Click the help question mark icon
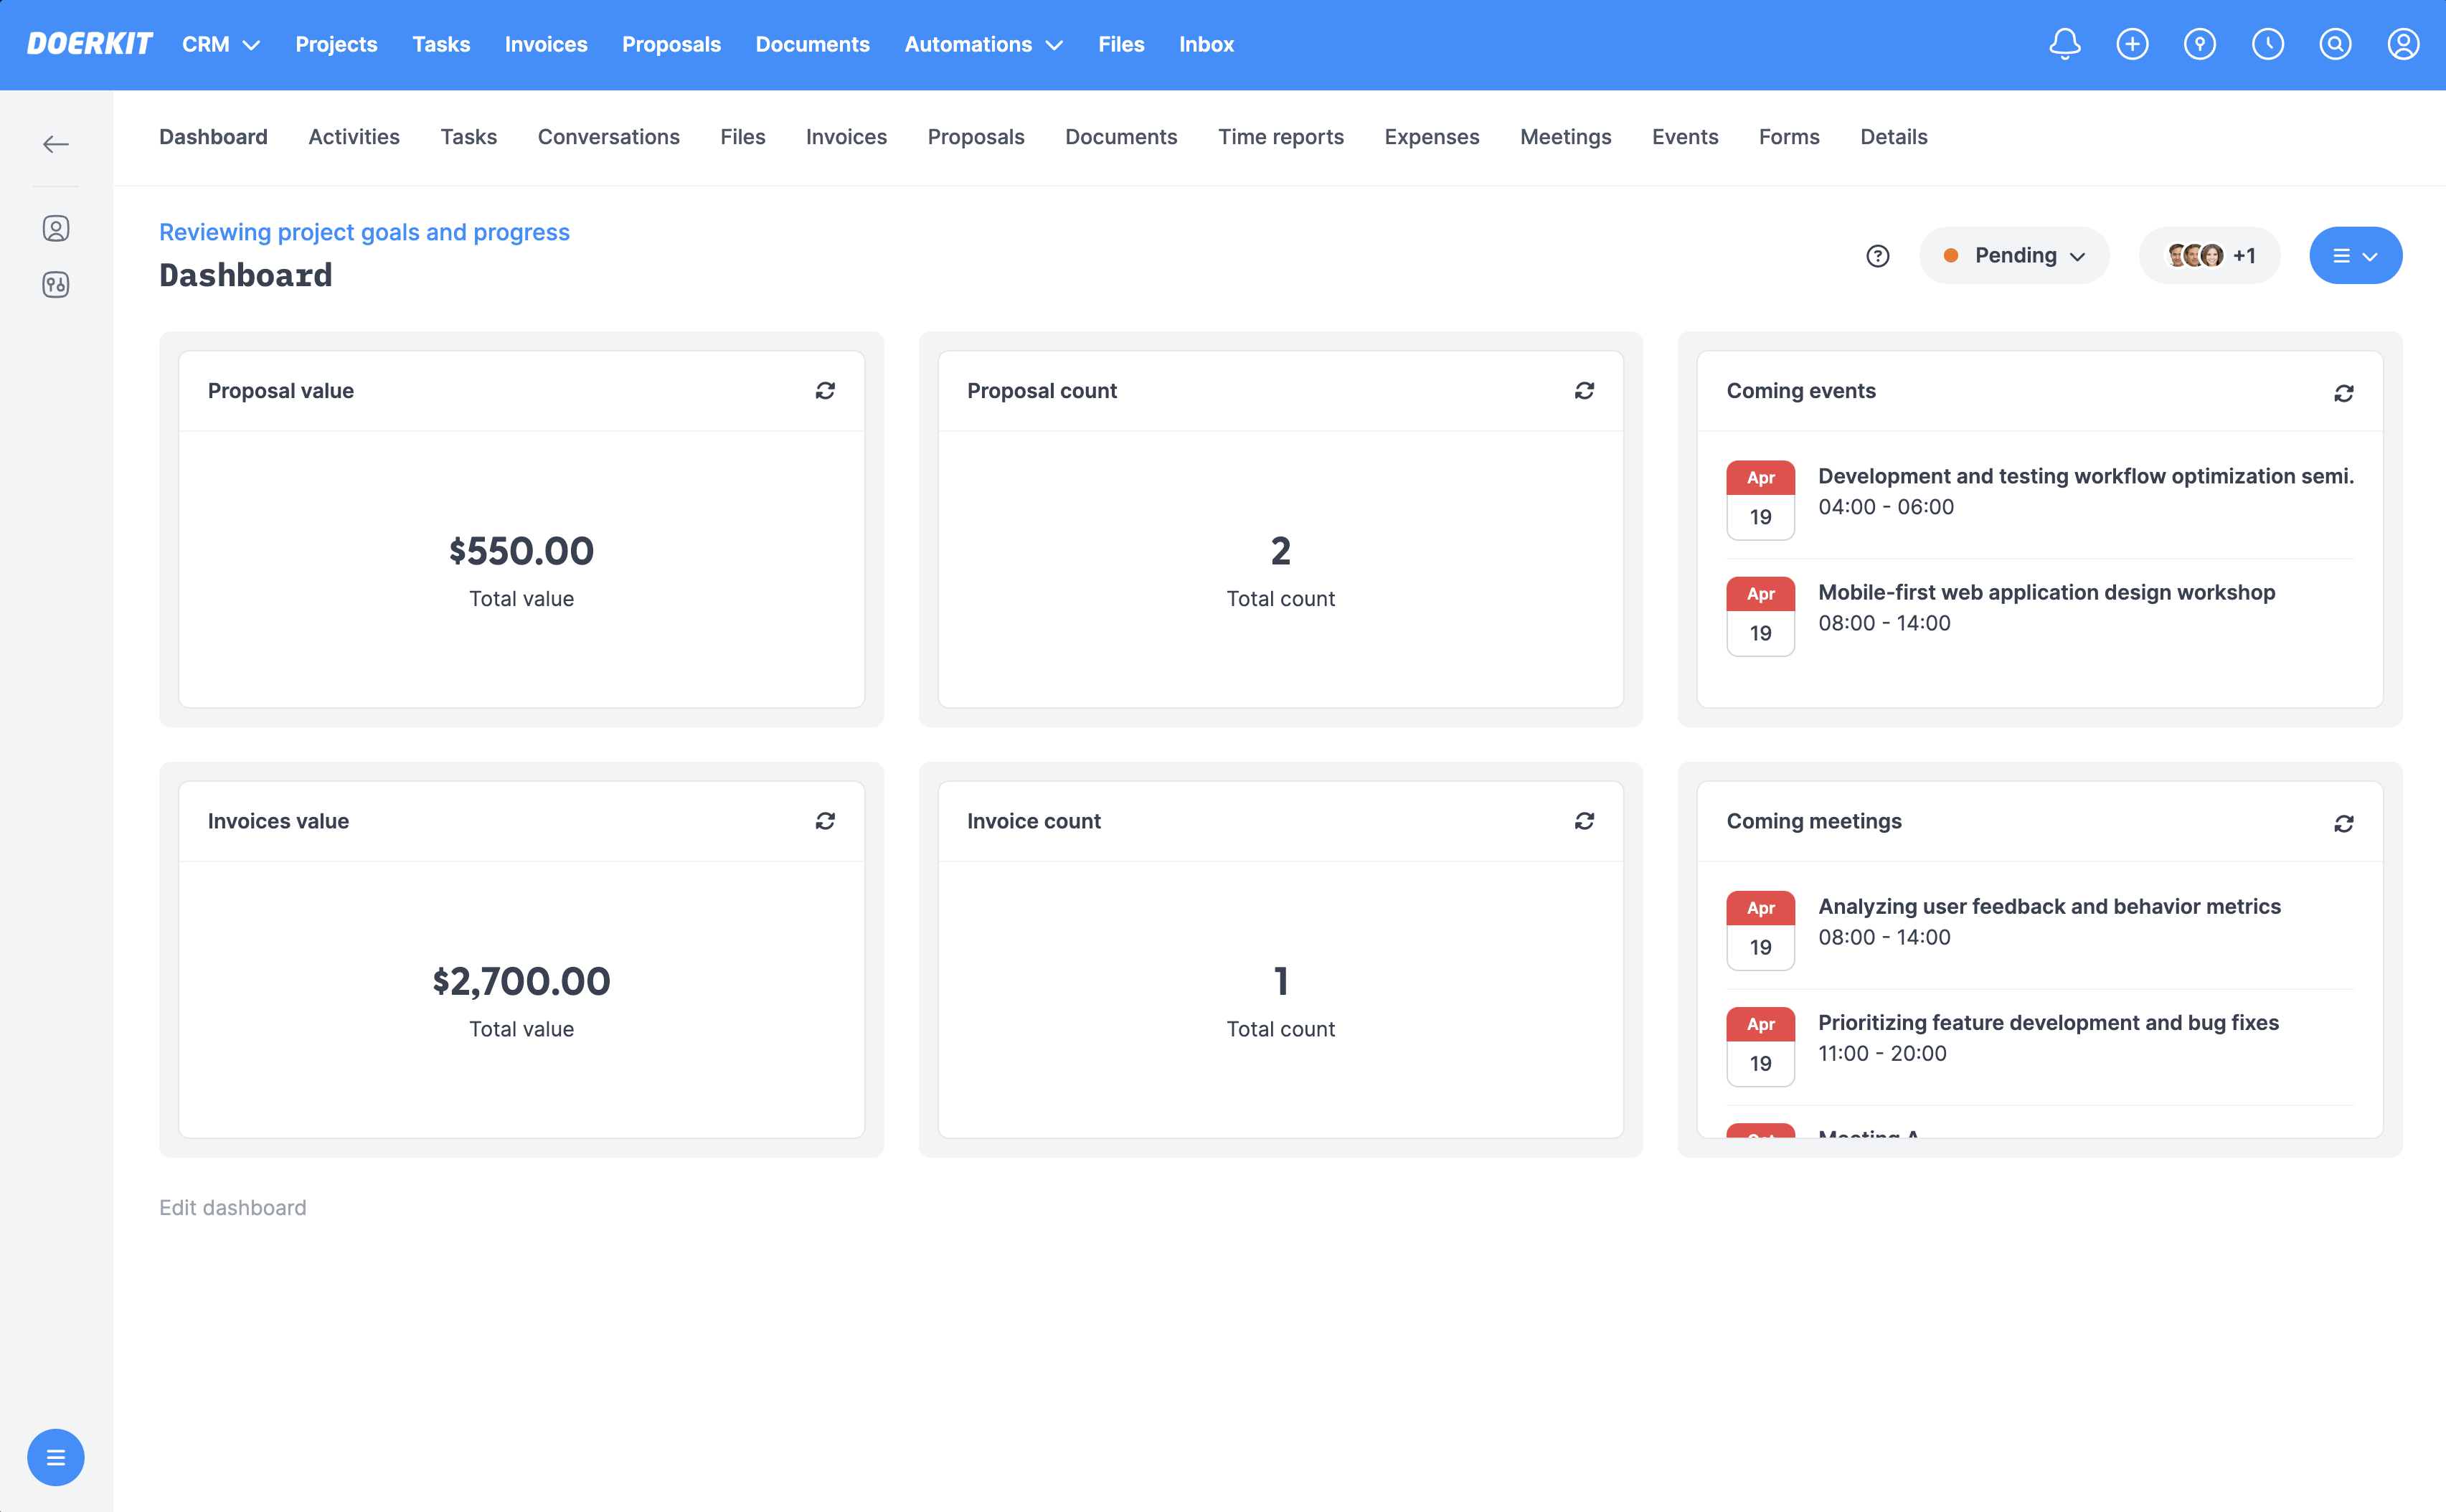This screenshot has height=1512, width=2446. [x=1878, y=256]
